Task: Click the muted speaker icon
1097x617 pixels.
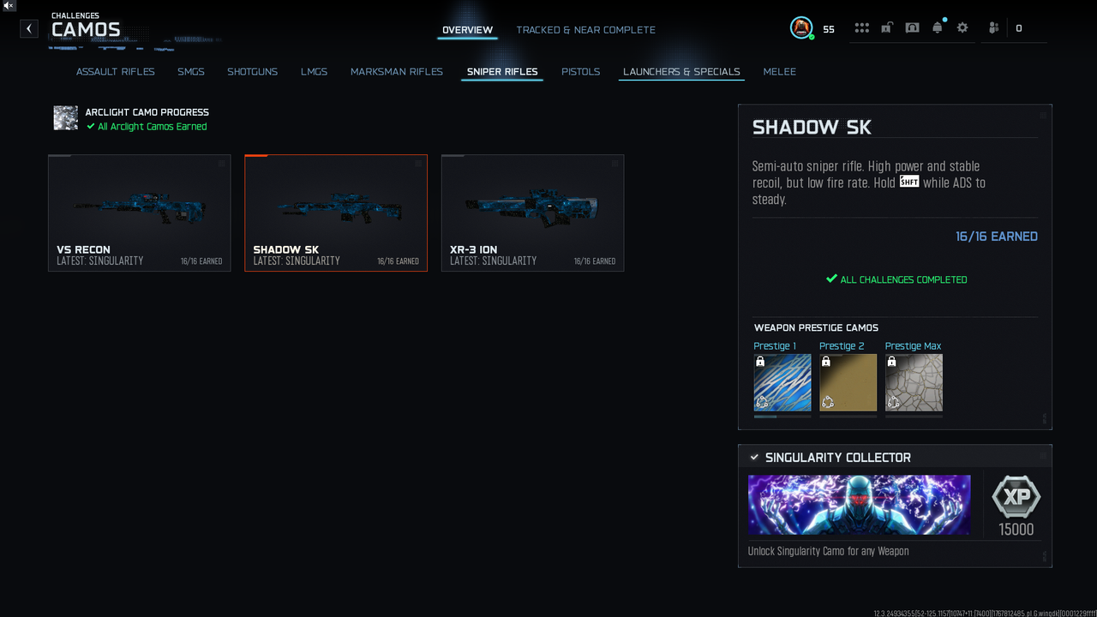Action: (x=8, y=5)
